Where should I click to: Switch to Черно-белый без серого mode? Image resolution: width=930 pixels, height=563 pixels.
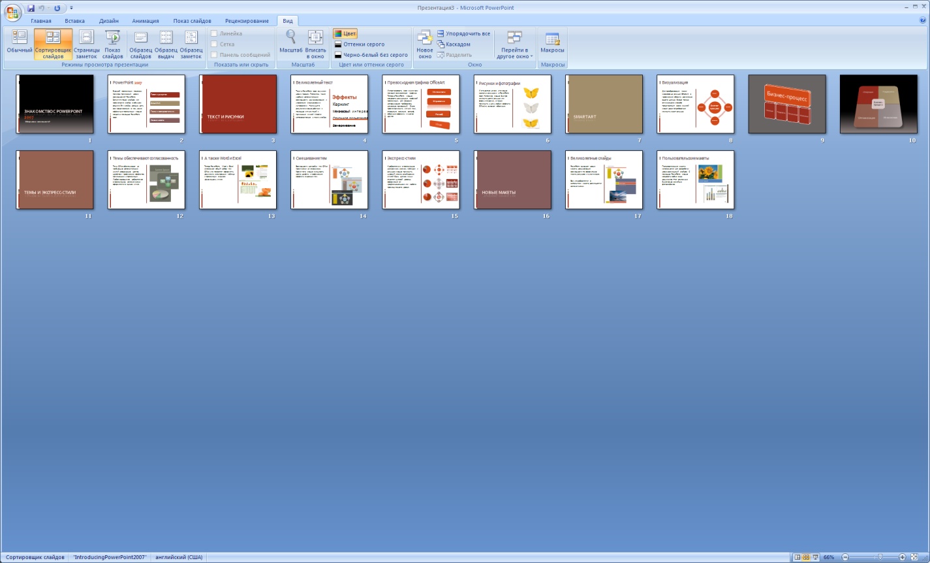(x=371, y=55)
